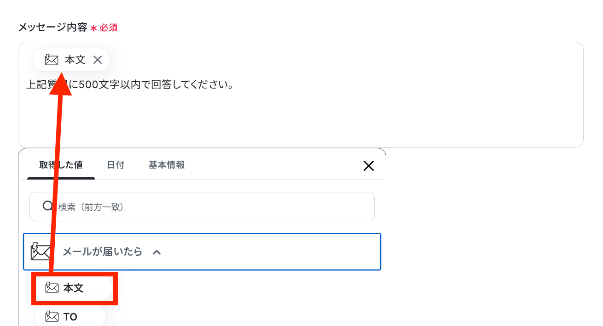Click the lightning mail trigger icon
This screenshot has width=603, height=326.
[41, 252]
